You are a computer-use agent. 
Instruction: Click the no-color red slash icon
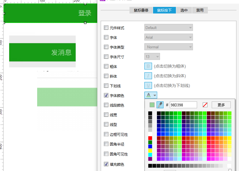point(205,105)
